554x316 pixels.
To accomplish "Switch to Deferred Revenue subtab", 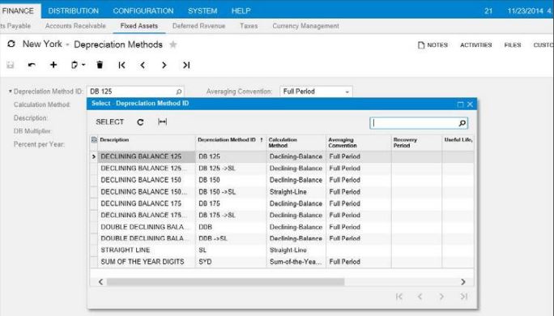I will [198, 26].
